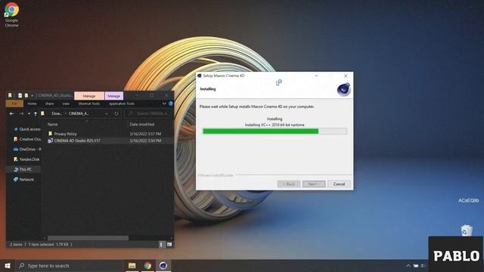The width and height of the screenshot is (484, 272).
Task: Open recent locations dropdown in Explorer
Action: (x=29, y=113)
